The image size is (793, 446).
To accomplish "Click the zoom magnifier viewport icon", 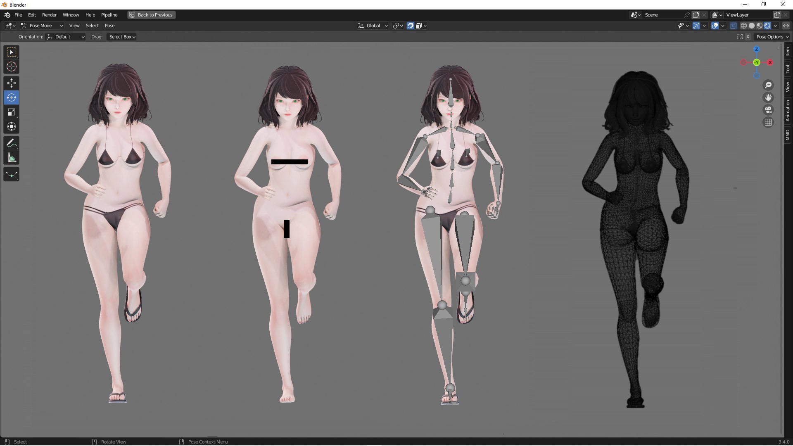I will pos(768,85).
